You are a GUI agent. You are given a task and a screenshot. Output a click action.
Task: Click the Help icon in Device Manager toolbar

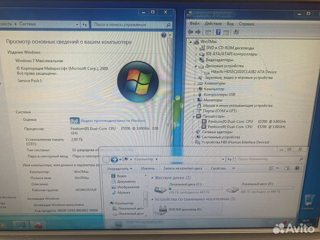(218, 32)
